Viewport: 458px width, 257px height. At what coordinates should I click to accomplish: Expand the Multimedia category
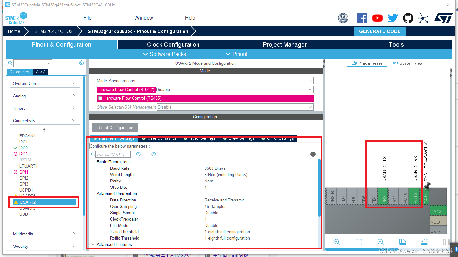tap(44, 234)
